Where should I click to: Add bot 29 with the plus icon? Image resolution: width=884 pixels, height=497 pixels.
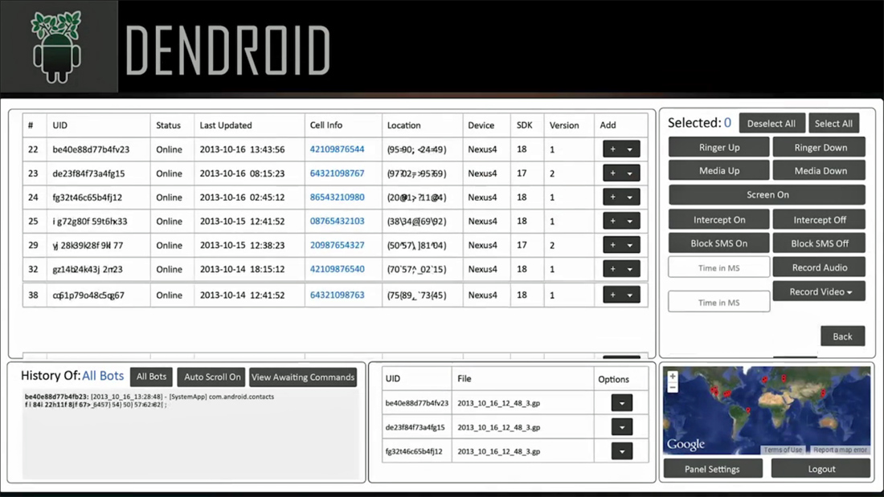(x=613, y=245)
